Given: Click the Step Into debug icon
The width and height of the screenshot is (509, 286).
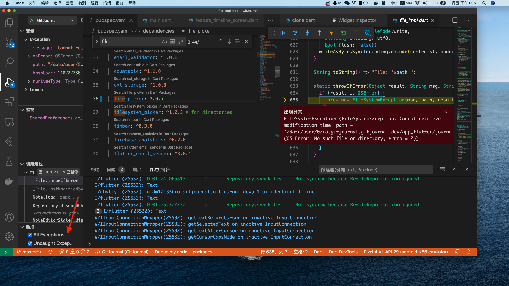Looking at the screenshot, I should tap(307, 33).
